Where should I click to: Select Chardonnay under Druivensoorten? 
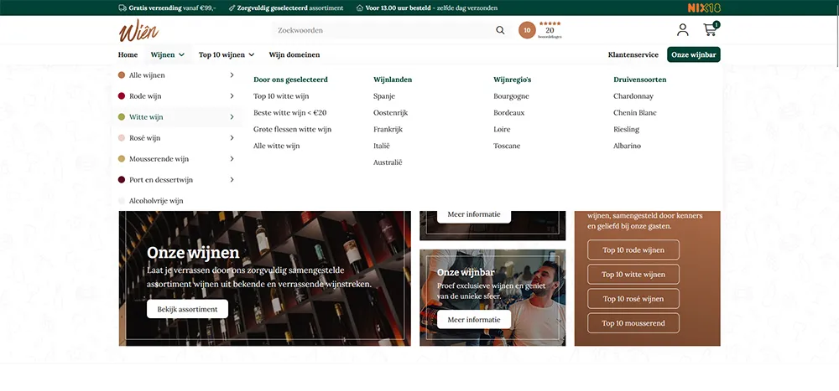coord(633,96)
